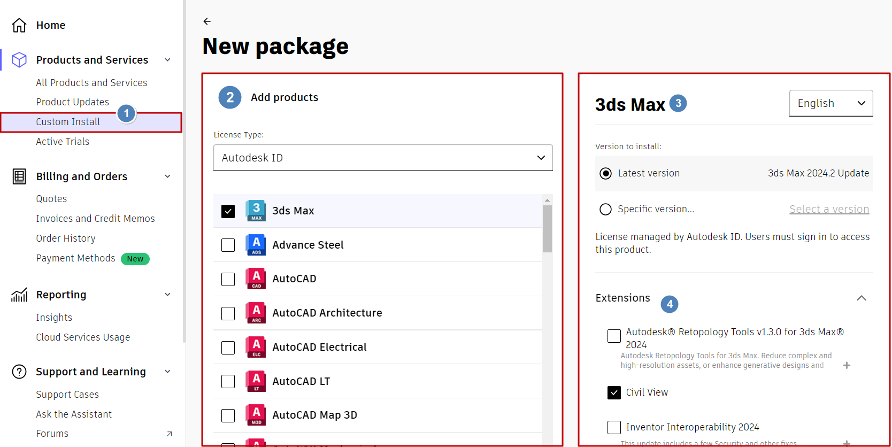This screenshot has height=447, width=892.
Task: Go to Home in the sidebar
Action: [51, 25]
